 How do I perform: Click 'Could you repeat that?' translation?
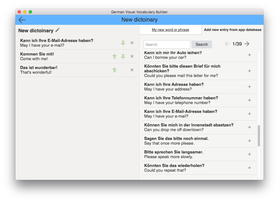point(165,170)
